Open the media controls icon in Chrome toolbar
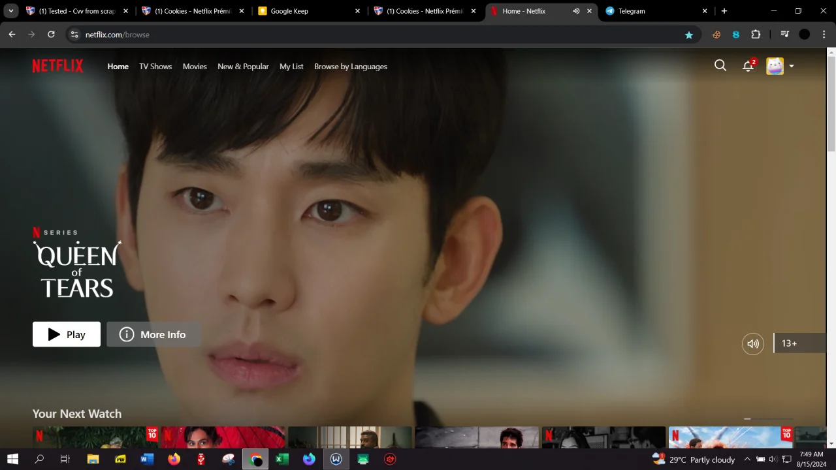Screen dimensions: 836x470 click(785, 35)
